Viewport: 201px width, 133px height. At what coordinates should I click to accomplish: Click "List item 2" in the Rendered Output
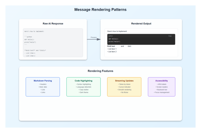click(112, 52)
